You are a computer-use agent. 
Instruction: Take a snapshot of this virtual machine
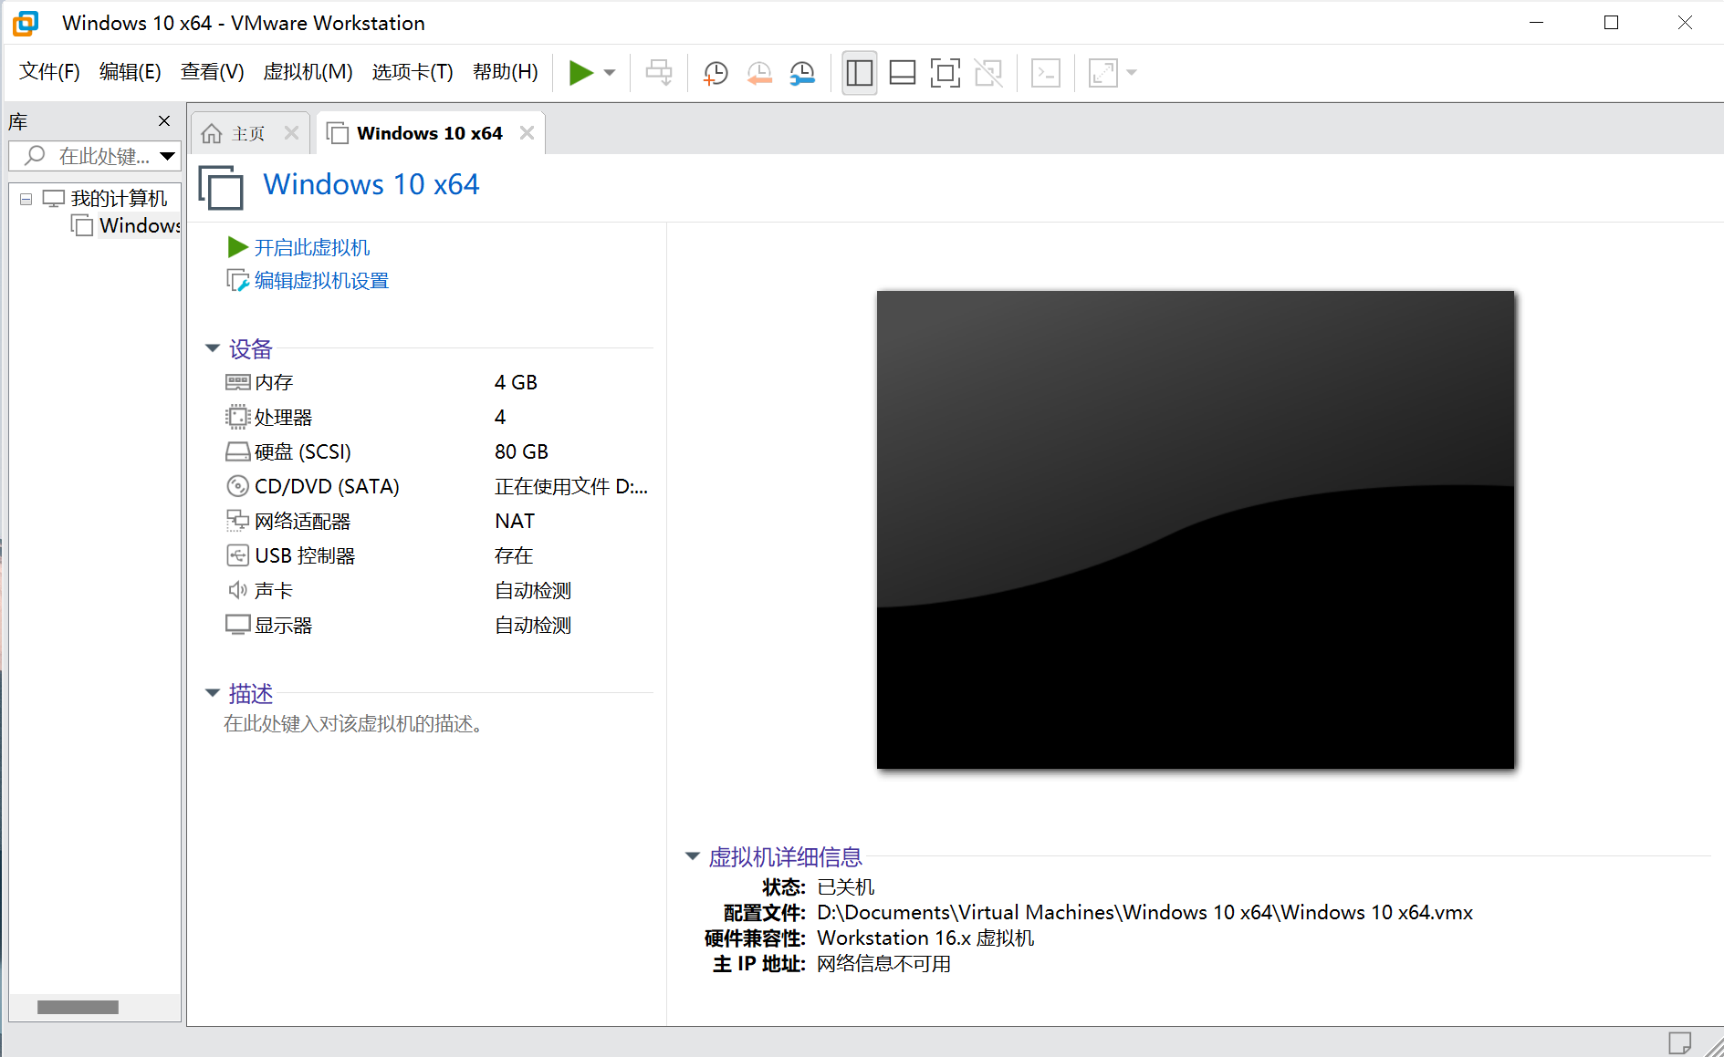[x=716, y=73]
